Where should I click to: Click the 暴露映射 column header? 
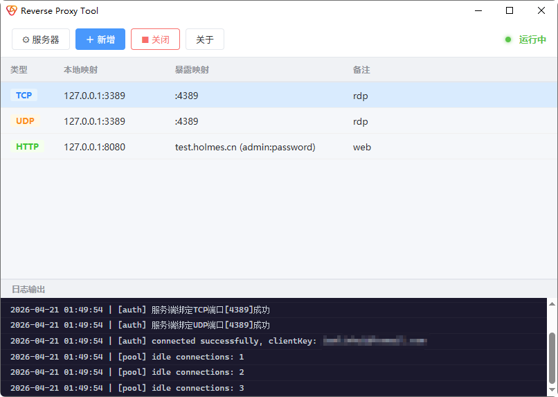[x=192, y=70]
